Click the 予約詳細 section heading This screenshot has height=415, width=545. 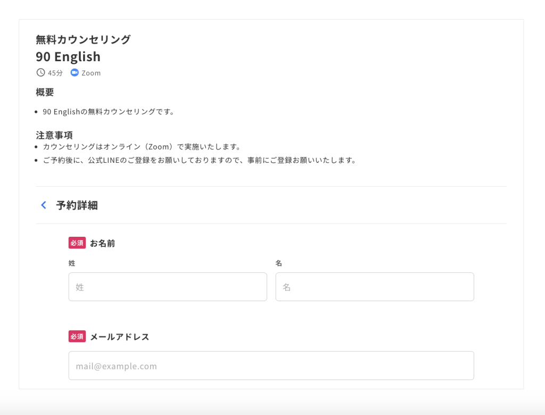tap(77, 205)
